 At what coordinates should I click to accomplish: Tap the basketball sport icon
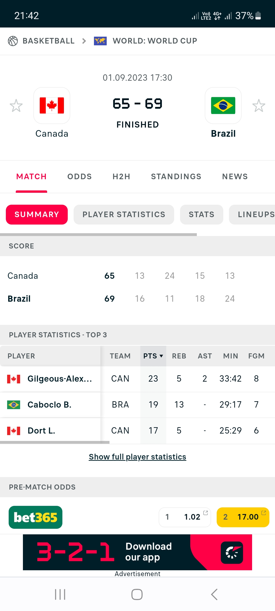pos(13,41)
